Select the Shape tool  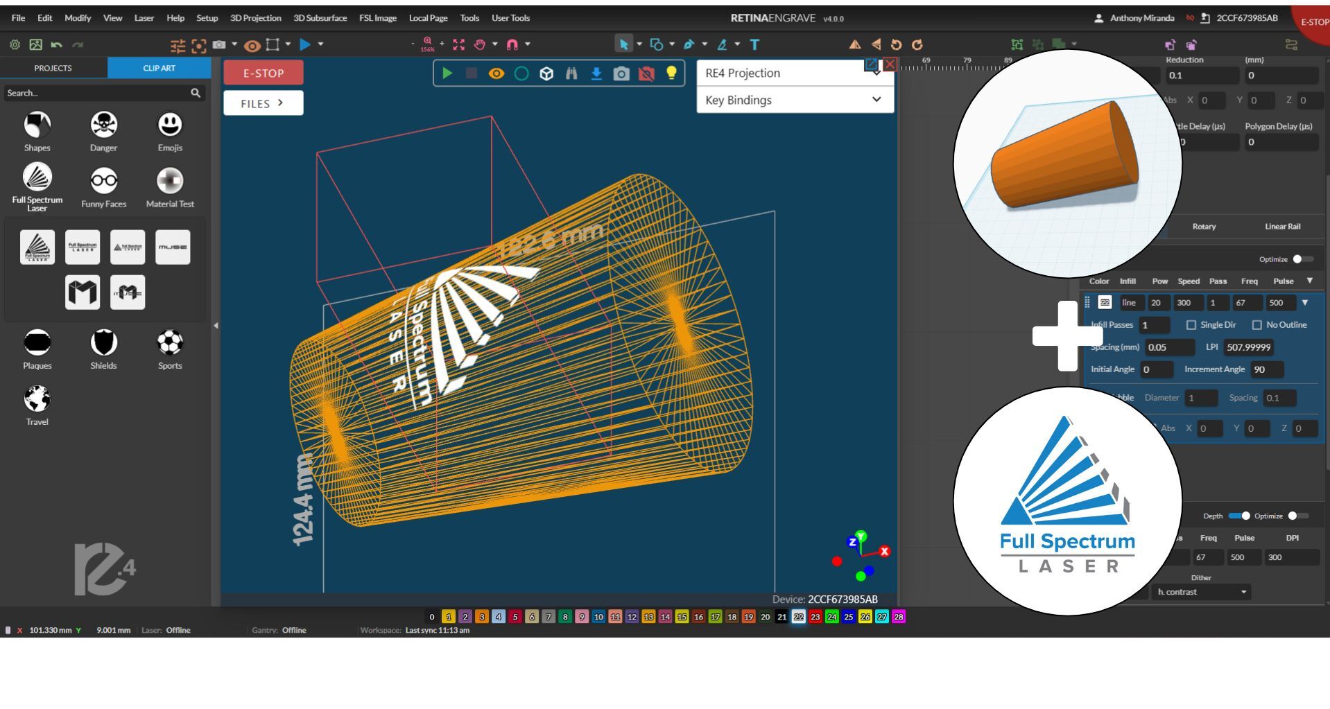click(x=656, y=44)
